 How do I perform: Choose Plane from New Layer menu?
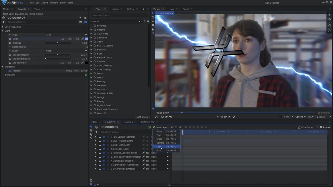(166, 131)
